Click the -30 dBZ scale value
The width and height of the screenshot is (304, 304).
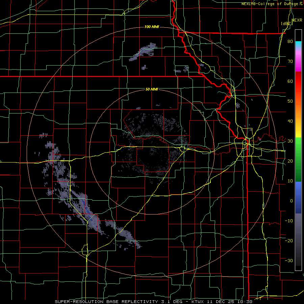289,260
